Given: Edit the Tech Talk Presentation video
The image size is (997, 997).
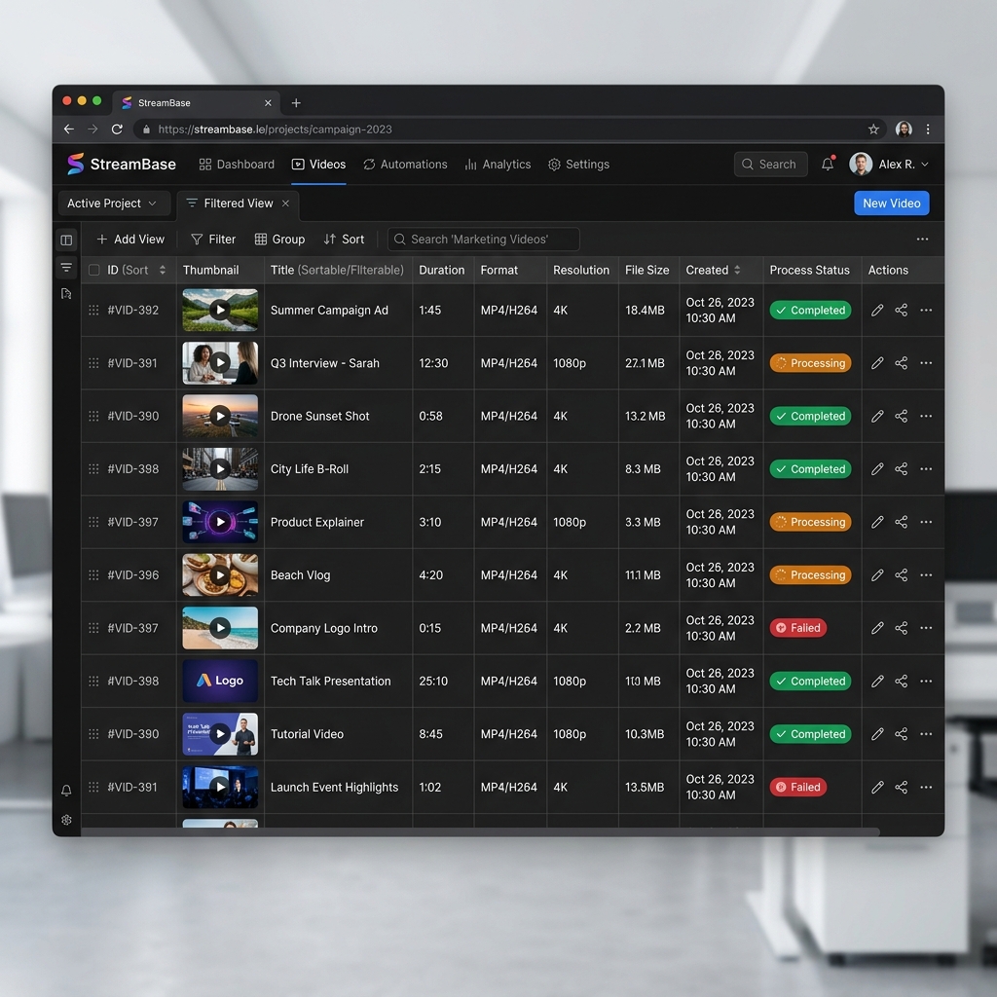Looking at the screenshot, I should (x=877, y=681).
